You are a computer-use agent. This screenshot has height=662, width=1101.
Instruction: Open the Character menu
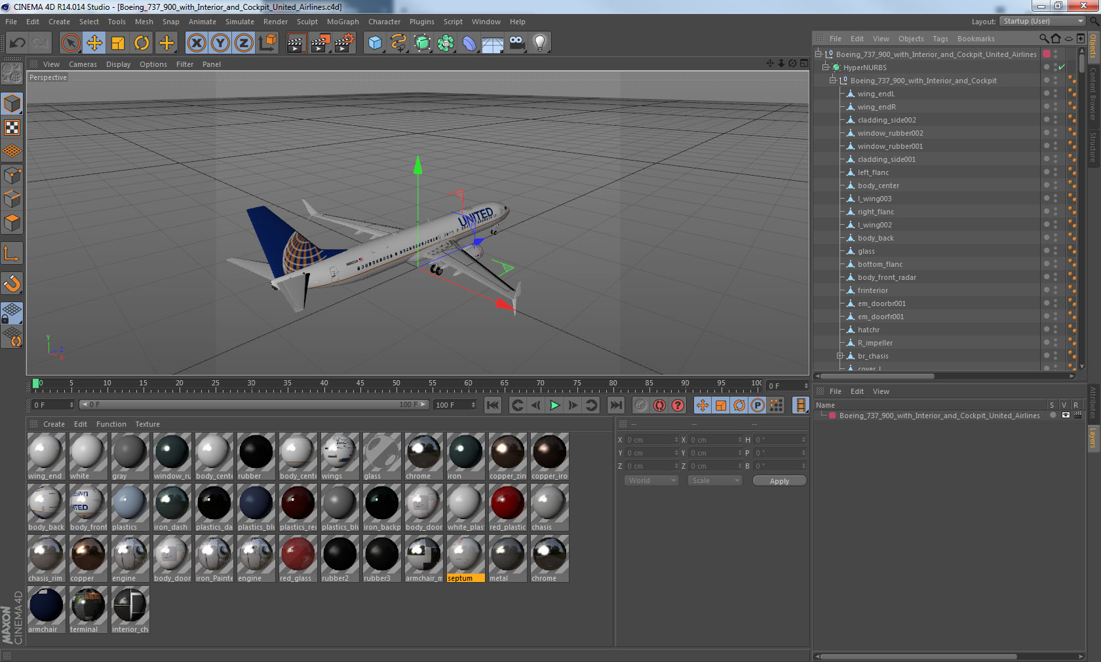[384, 22]
